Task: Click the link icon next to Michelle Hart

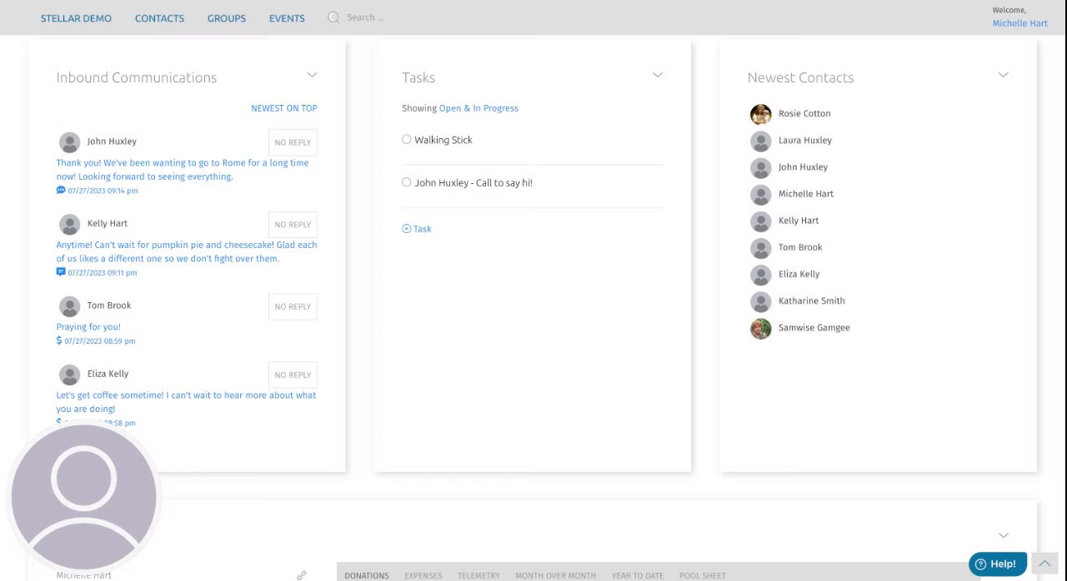Action: pos(302,575)
